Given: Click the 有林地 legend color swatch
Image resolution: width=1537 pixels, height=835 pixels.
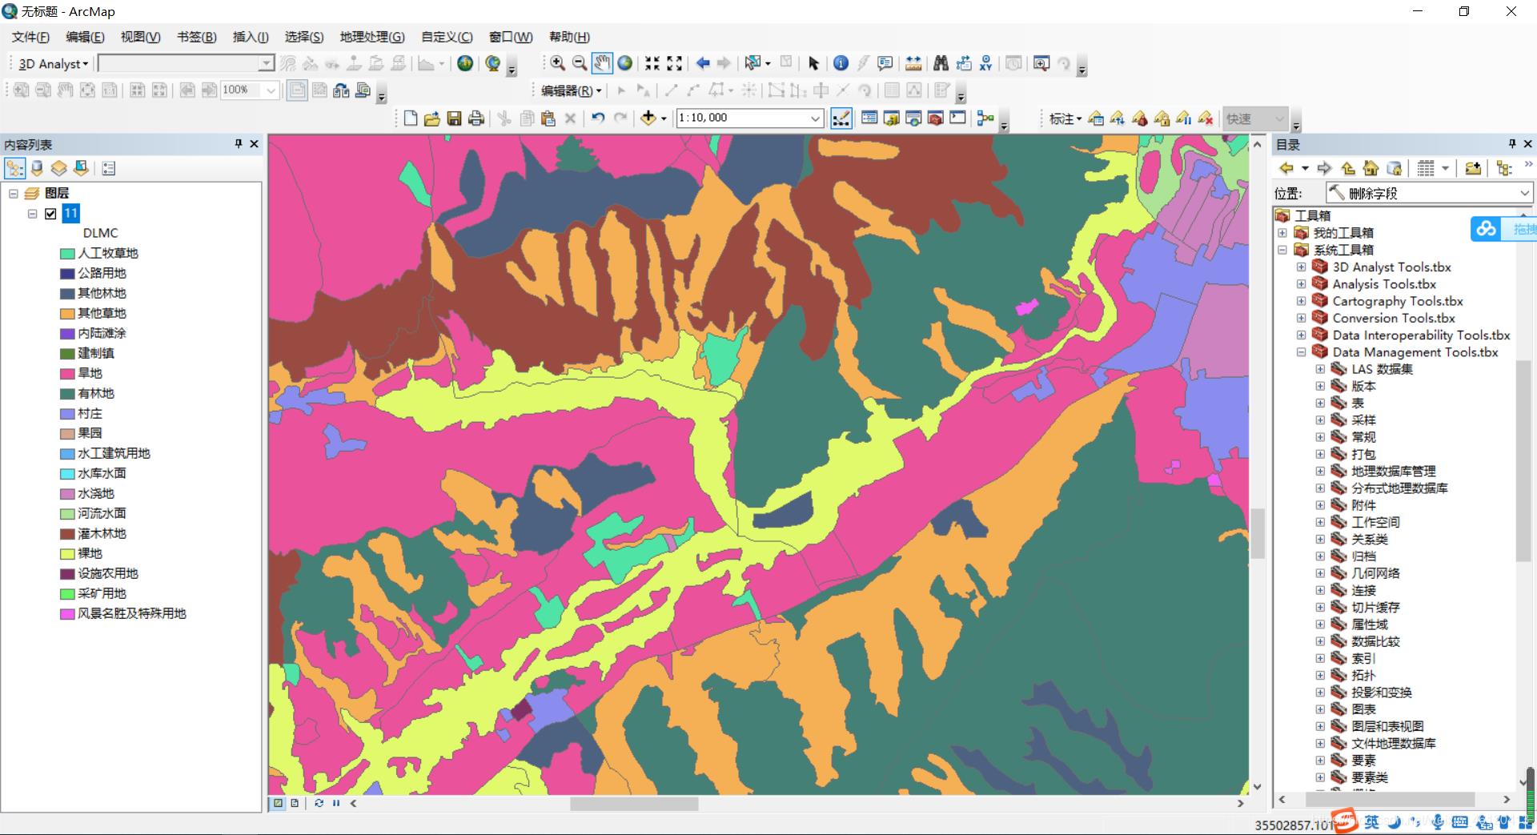Looking at the screenshot, I should click(x=67, y=393).
